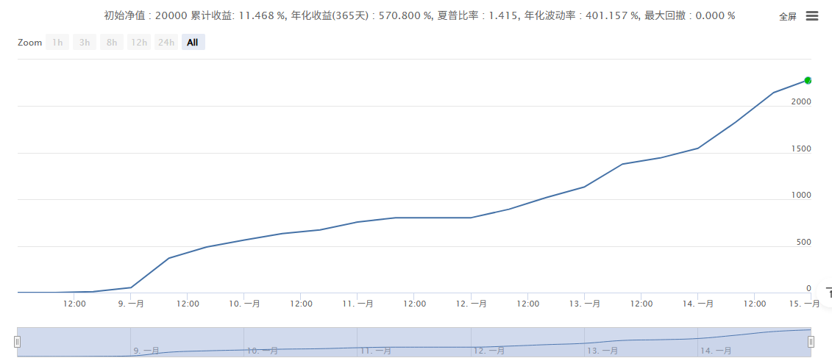This screenshot has height=358, width=832.
Task: Click the Zoom label text
Action: pos(29,43)
